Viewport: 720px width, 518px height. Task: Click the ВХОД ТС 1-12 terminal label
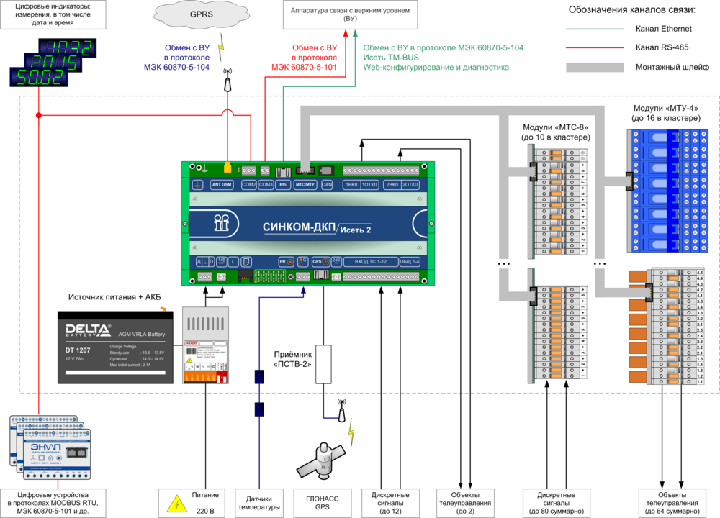(370, 262)
